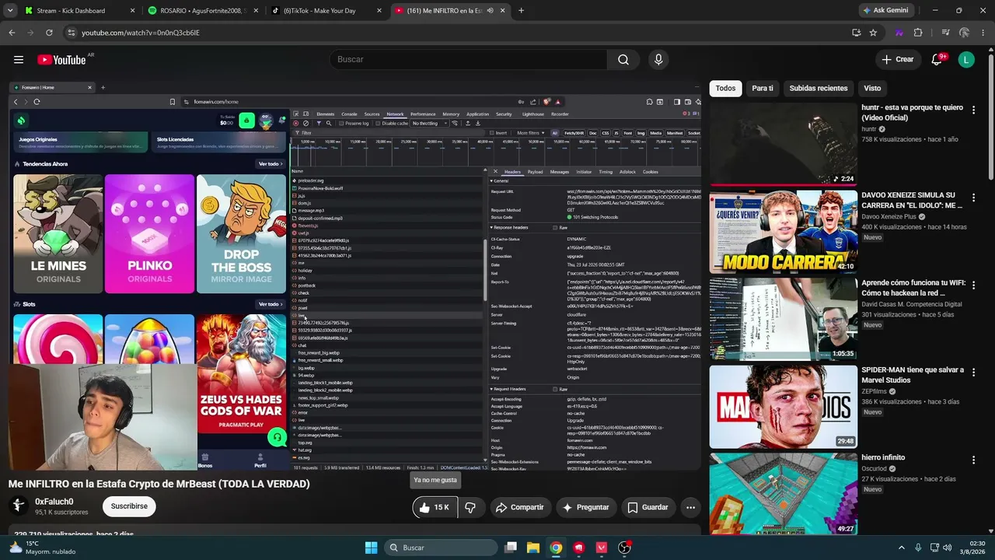Dislike the video with thumbs down
Screen dimensions: 995x560
[470, 507]
